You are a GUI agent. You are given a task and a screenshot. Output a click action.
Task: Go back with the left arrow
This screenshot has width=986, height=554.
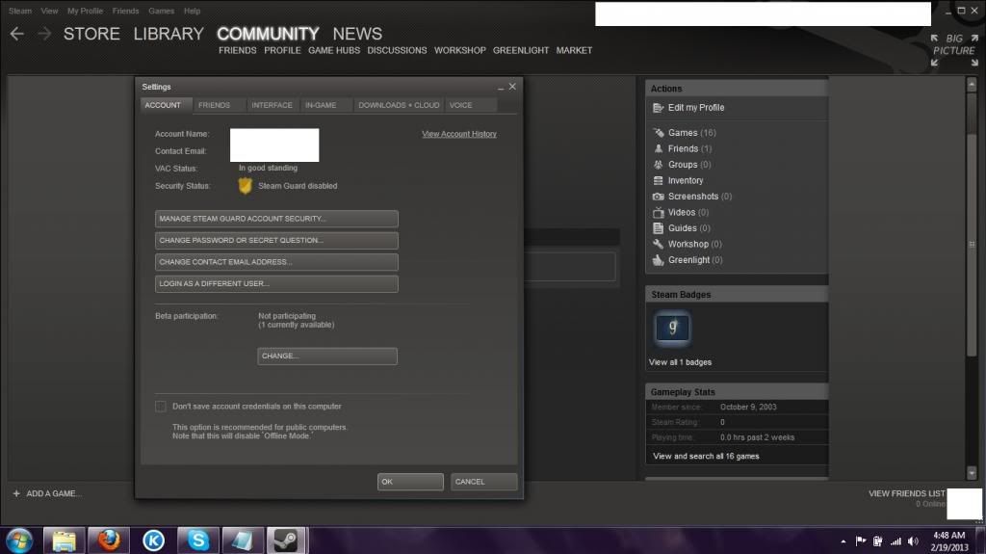[17, 34]
